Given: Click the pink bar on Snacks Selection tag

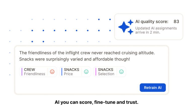Looking at the screenshot, I should pos(96,72).
